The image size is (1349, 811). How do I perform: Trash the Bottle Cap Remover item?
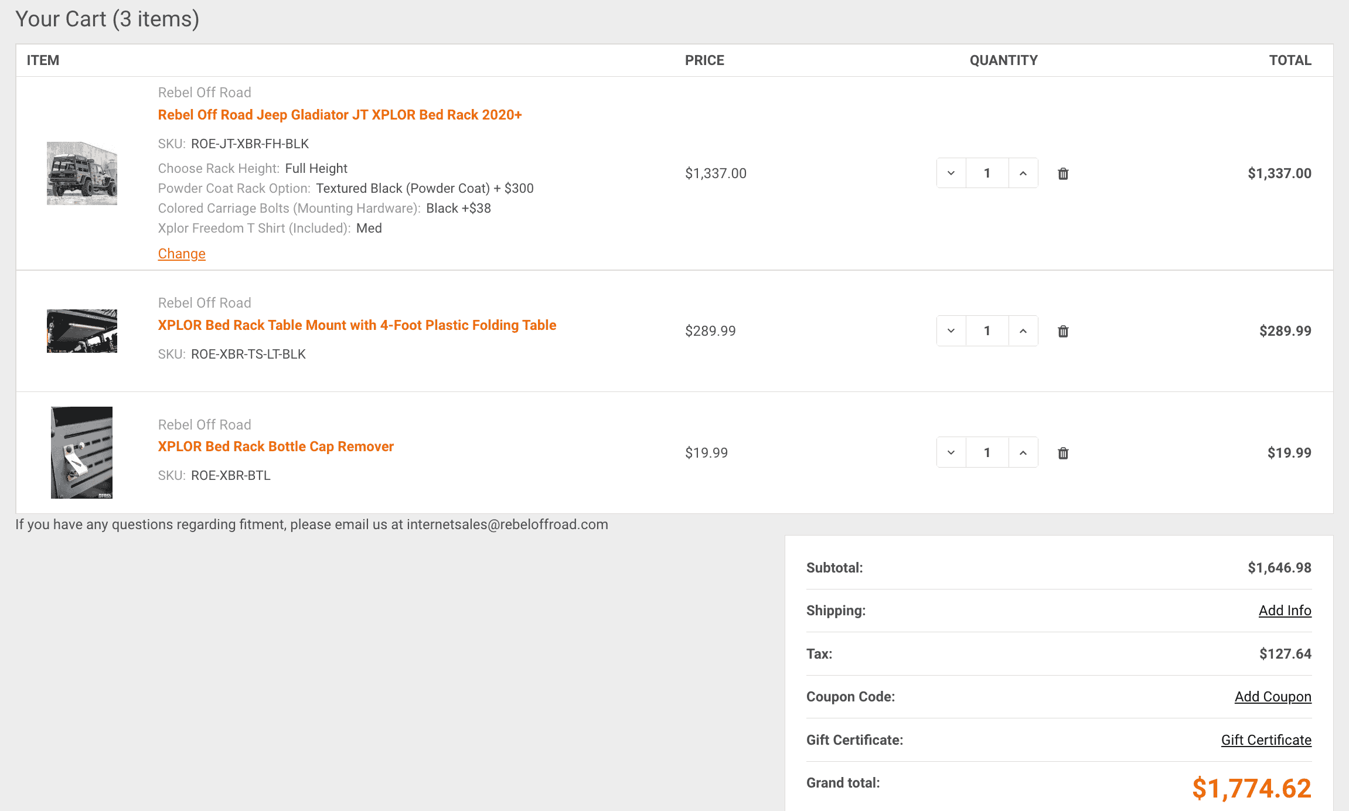[x=1063, y=453]
